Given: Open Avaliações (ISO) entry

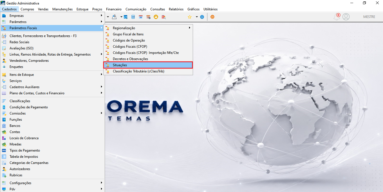Looking at the screenshot, I should coord(52,48).
